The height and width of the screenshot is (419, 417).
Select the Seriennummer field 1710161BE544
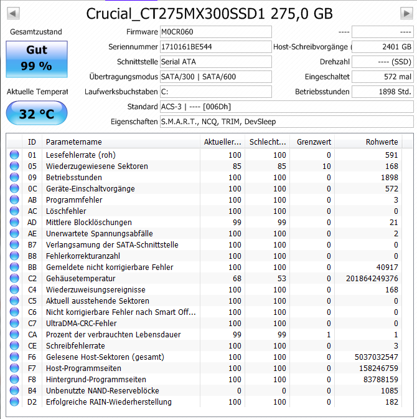coord(215,47)
